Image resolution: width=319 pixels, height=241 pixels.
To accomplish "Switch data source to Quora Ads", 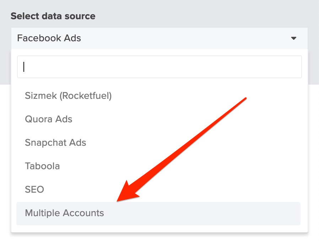I will (49, 119).
